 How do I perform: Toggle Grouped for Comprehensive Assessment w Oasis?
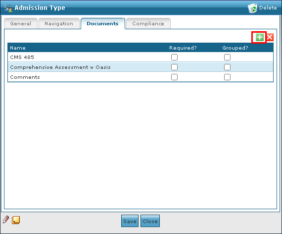pos(227,67)
